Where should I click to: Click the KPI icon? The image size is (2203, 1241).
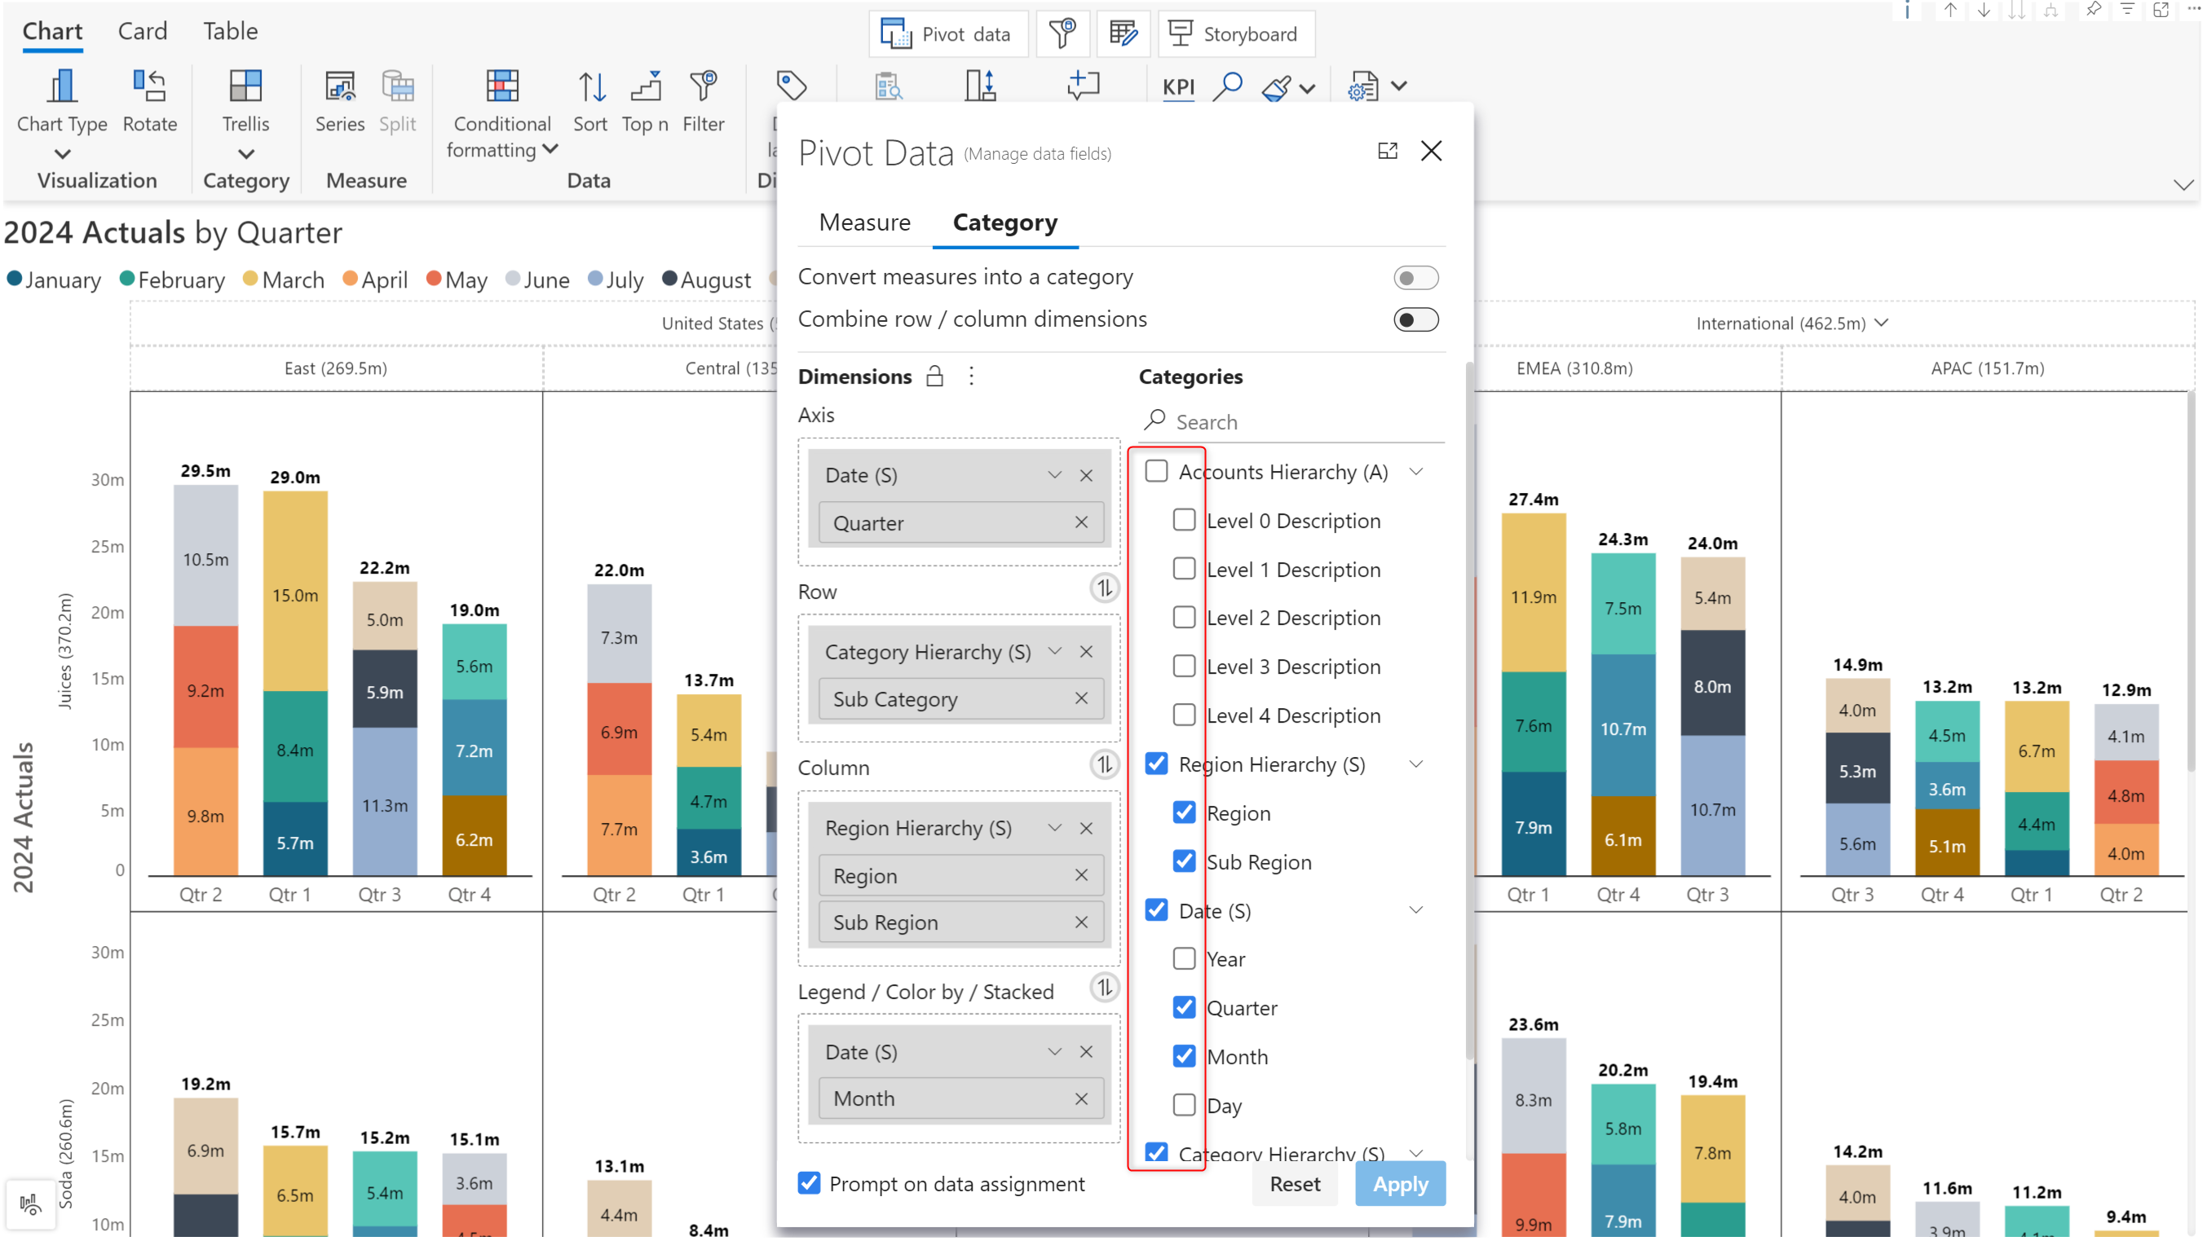pos(1178,87)
